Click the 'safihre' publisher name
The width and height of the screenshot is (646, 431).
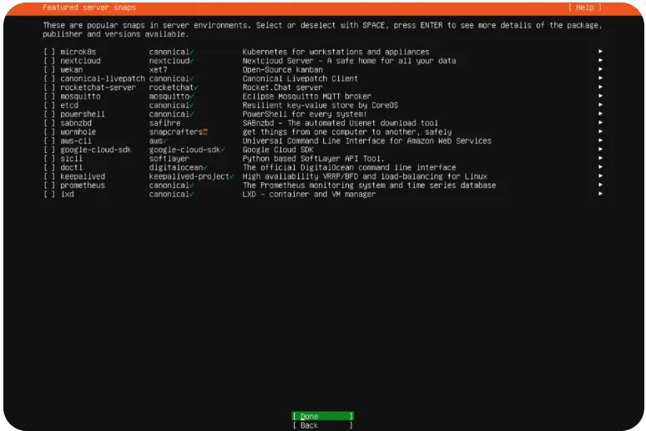tap(164, 123)
